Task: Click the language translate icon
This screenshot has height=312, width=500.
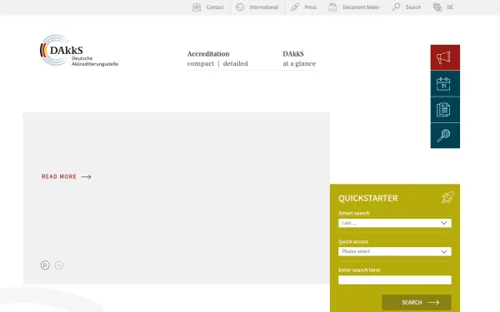Action: pos(437,7)
